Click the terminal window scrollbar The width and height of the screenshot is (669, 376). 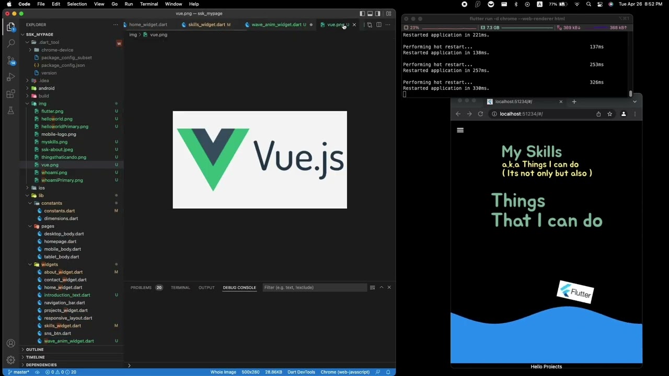630,93
